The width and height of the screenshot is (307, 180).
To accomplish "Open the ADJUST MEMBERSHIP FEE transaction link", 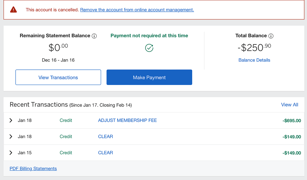I will [x=127, y=120].
